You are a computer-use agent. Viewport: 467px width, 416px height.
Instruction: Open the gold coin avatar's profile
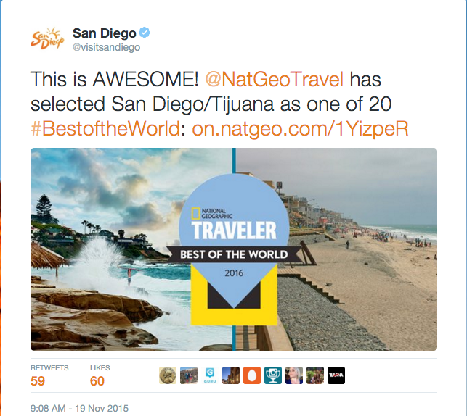click(168, 375)
